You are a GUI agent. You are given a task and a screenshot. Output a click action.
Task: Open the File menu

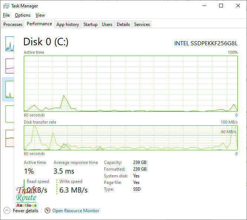pos(6,15)
